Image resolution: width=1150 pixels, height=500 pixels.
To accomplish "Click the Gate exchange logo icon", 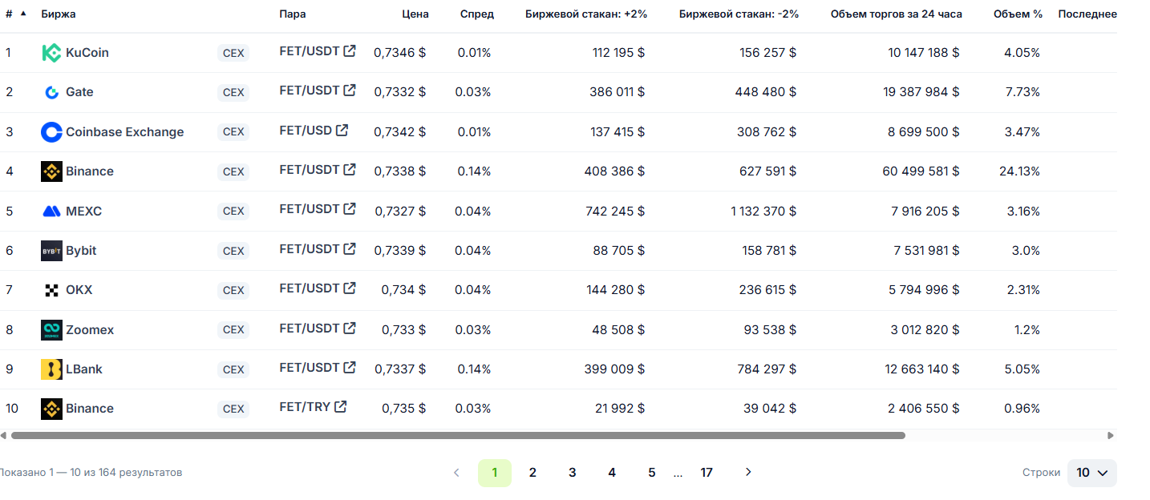I will 51,92.
